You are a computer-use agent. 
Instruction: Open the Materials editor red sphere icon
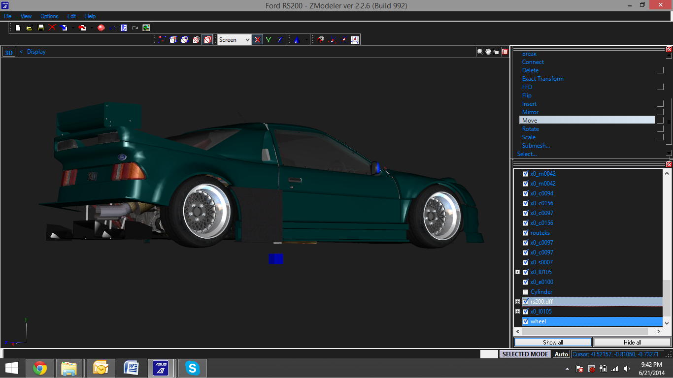(101, 28)
